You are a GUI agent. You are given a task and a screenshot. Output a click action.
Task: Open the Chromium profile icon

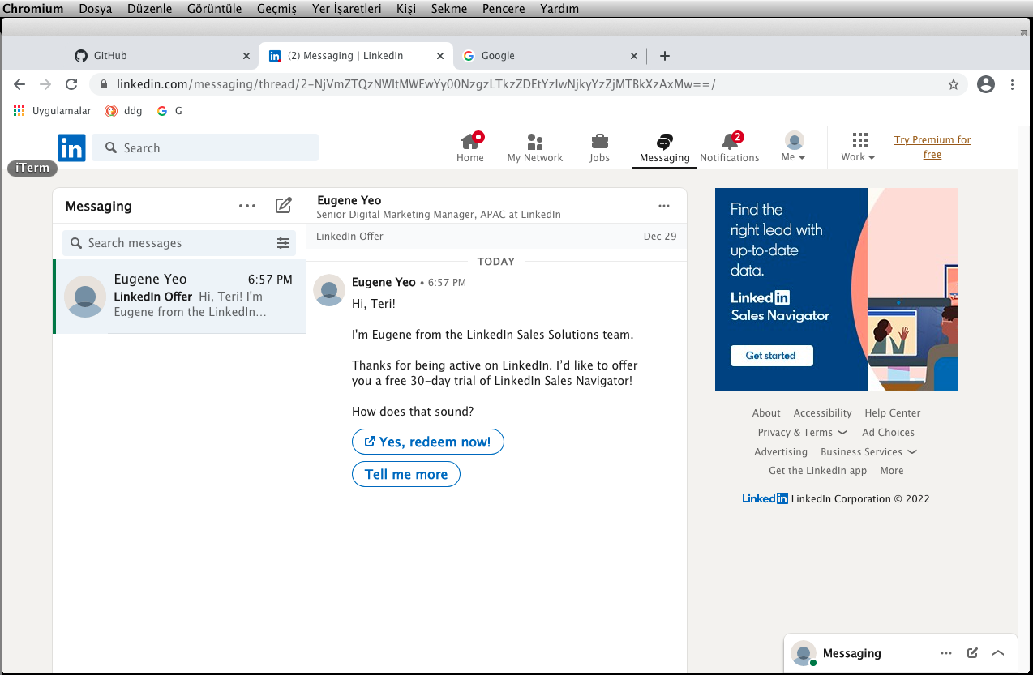[x=986, y=84]
